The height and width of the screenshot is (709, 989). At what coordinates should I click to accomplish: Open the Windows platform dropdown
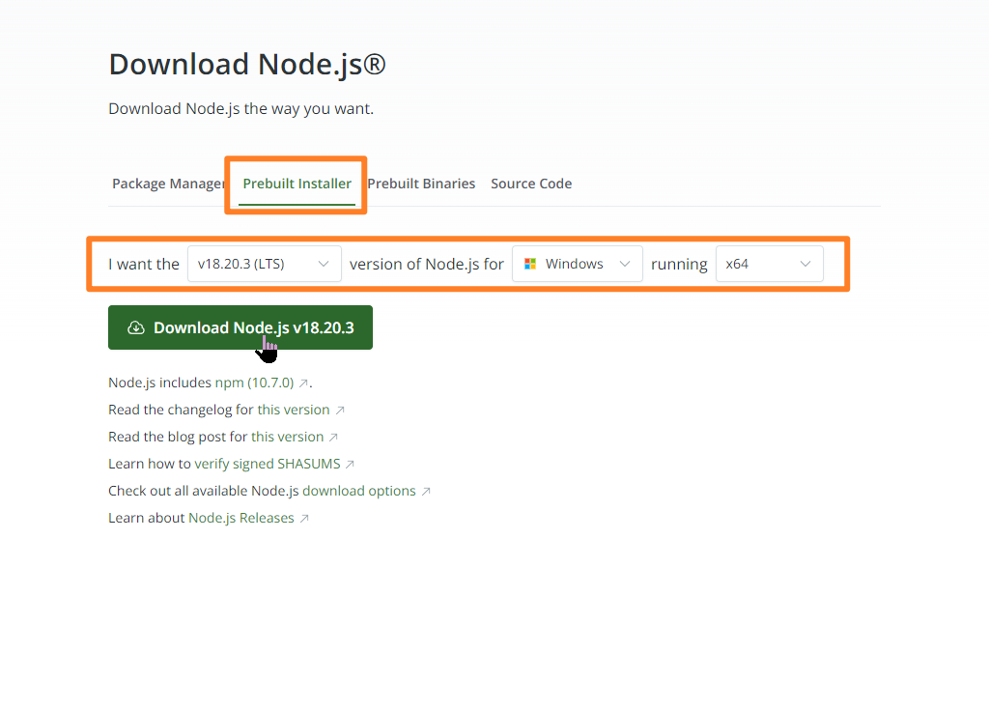pyautogui.click(x=578, y=264)
